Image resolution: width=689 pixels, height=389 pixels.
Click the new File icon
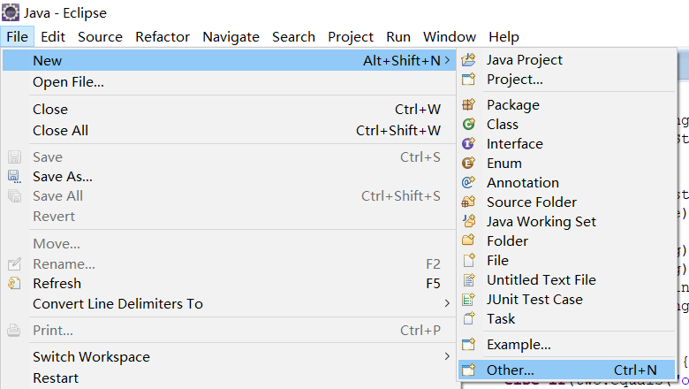[x=468, y=260]
